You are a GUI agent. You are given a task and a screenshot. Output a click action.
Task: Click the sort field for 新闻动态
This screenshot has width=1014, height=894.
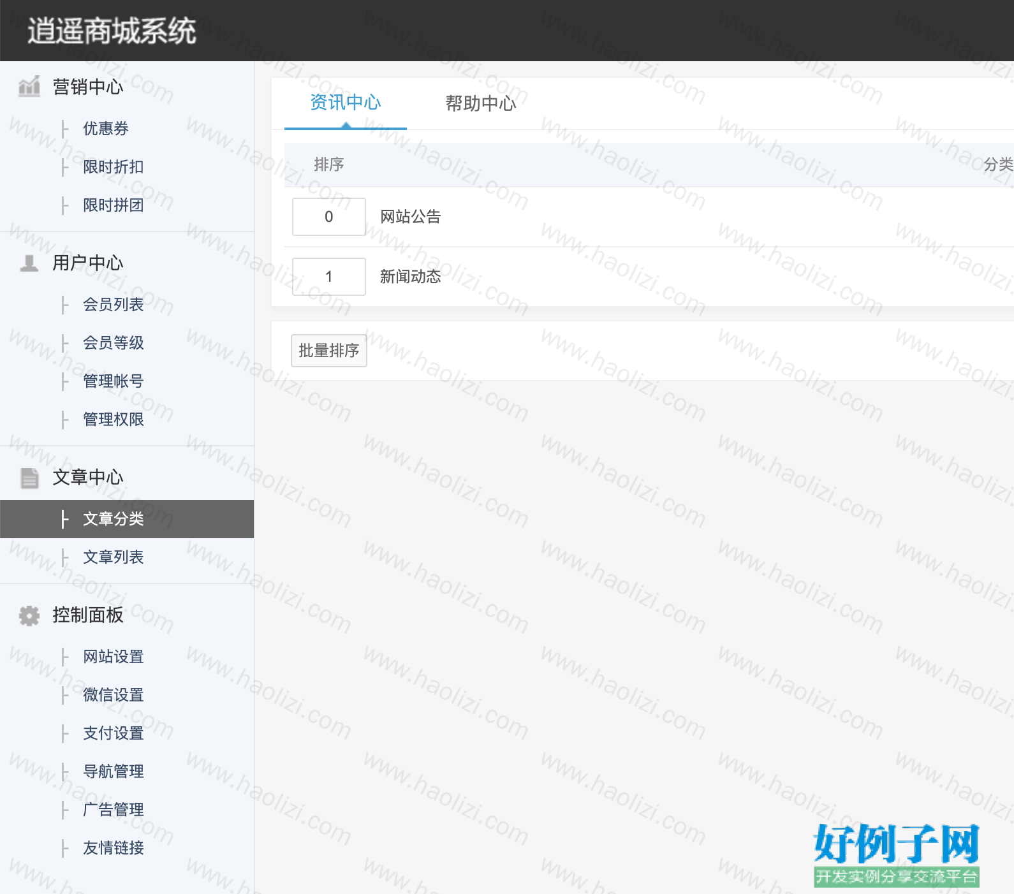[x=329, y=277]
